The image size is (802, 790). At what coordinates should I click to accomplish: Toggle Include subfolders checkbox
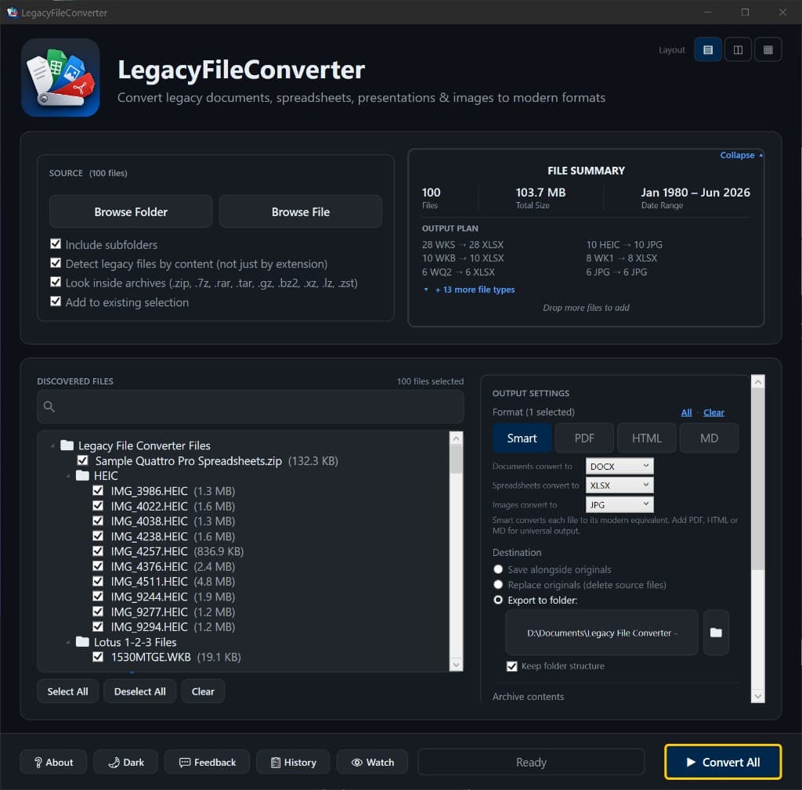[x=56, y=244]
